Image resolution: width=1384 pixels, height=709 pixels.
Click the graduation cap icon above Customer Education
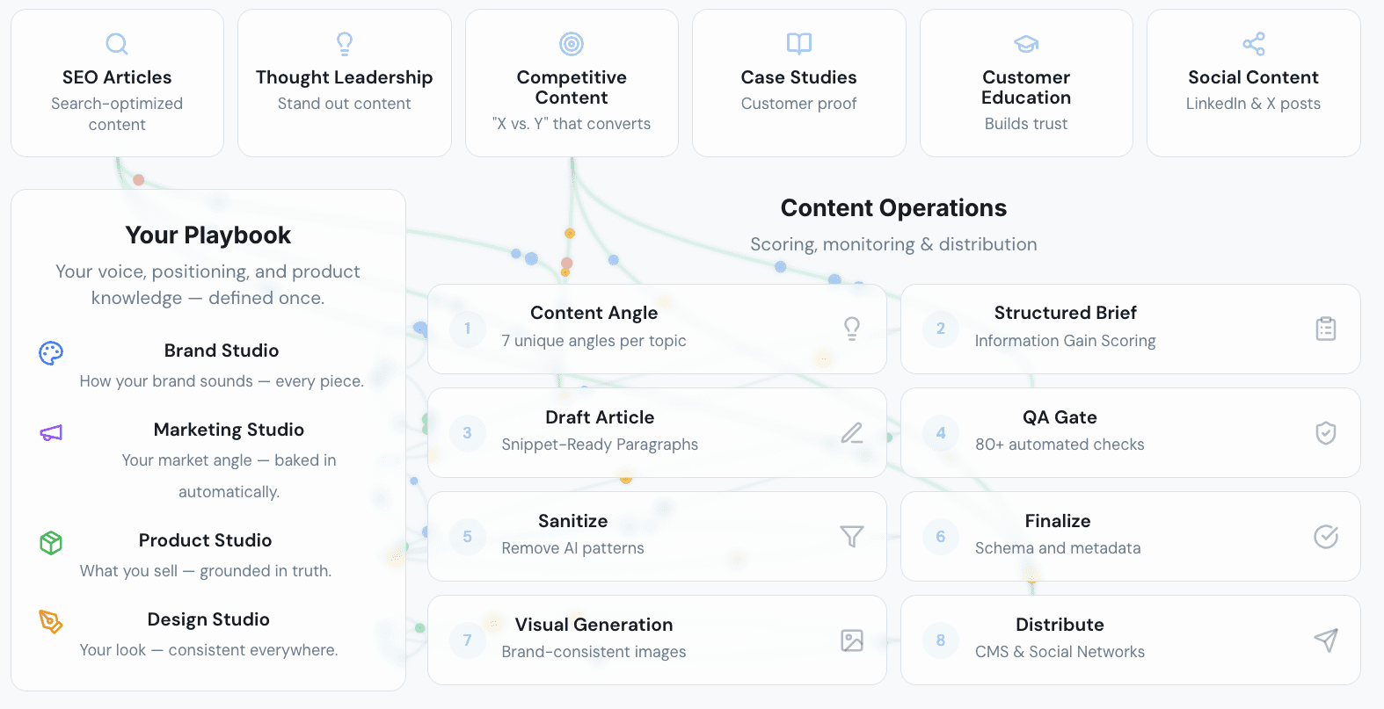tap(1026, 44)
